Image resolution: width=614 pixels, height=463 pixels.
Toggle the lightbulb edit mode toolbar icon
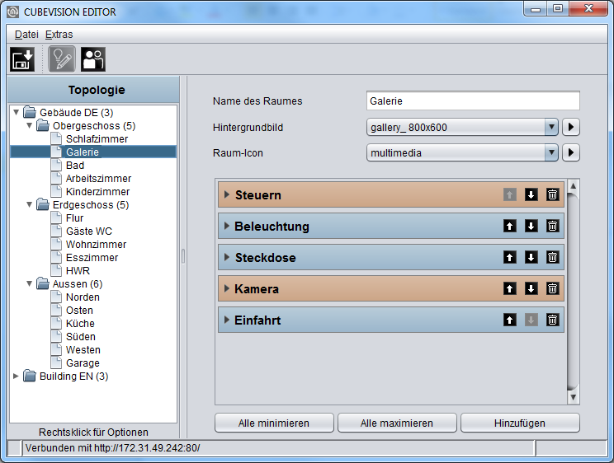pyautogui.click(x=61, y=59)
